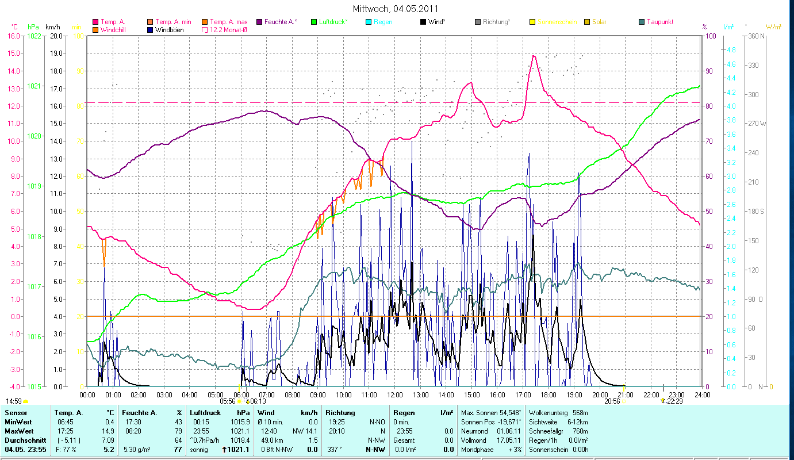
Task: Toggle the Richtung gray legend square
Action: pyautogui.click(x=478, y=22)
